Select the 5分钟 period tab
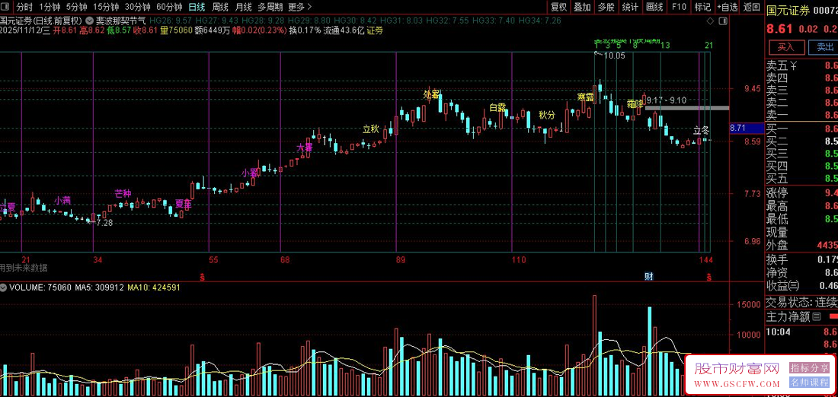Image resolution: width=838 pixels, height=397 pixels. pyautogui.click(x=76, y=8)
